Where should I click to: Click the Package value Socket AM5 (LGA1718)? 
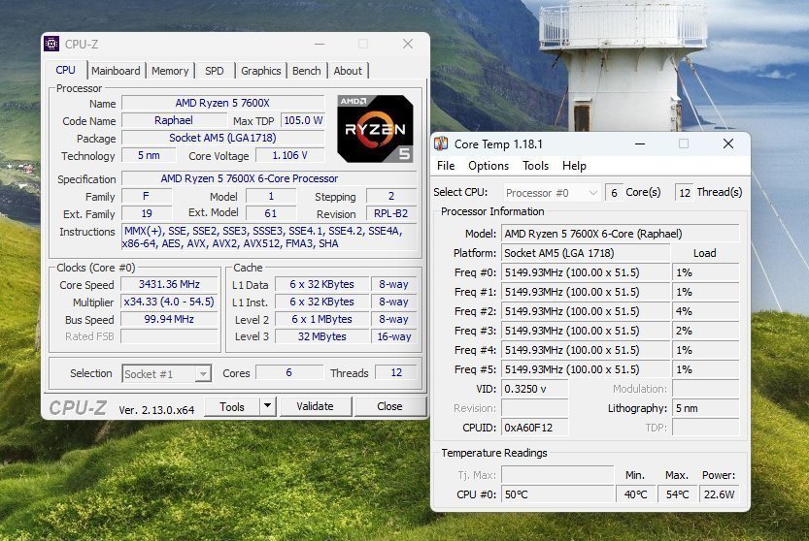[223, 138]
